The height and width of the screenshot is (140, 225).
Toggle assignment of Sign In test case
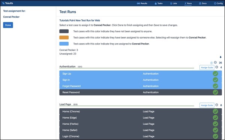(141, 80)
